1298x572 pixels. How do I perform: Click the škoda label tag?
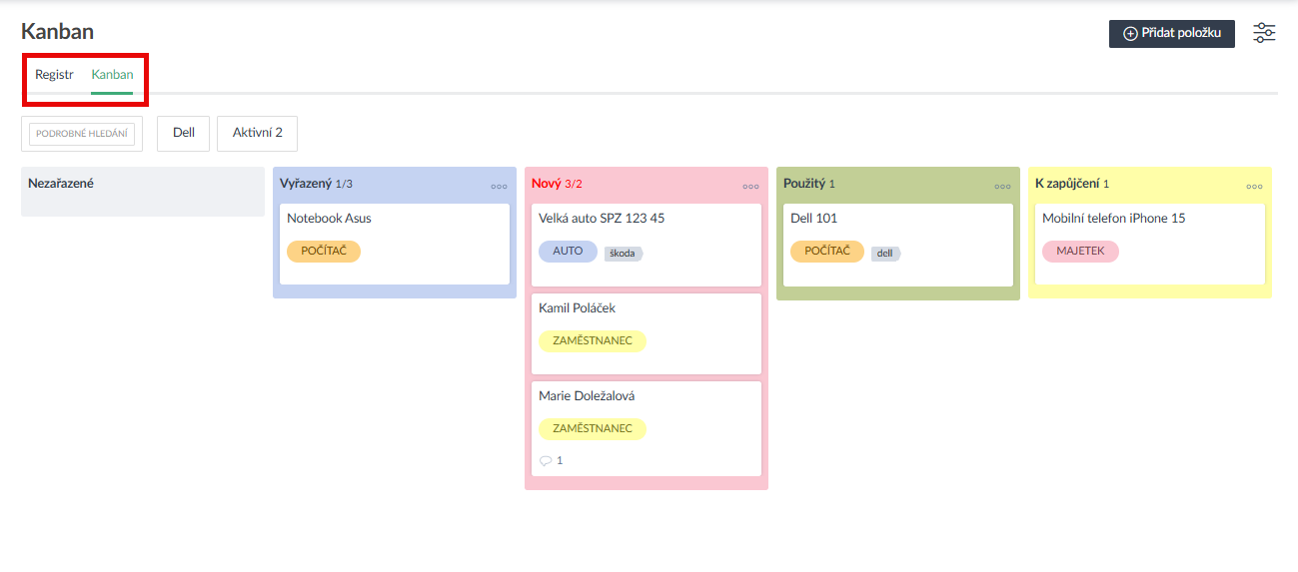tap(624, 254)
